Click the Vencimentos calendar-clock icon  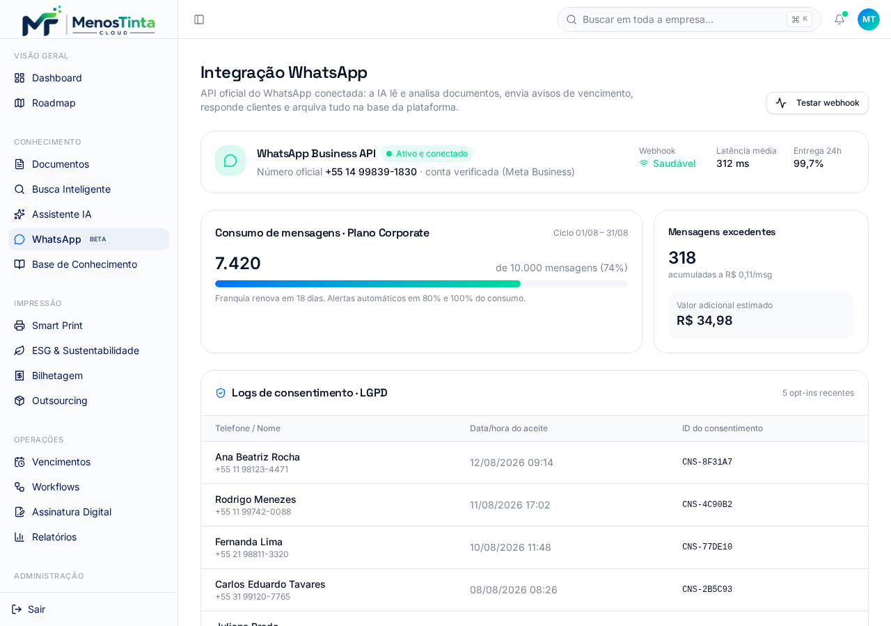pos(19,462)
